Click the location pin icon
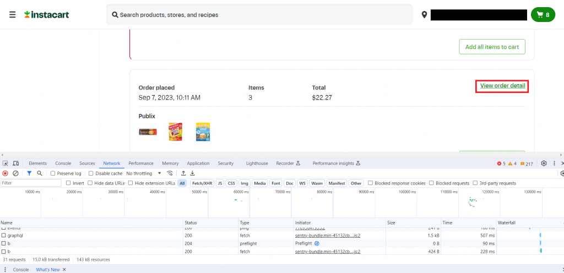 [x=425, y=15]
